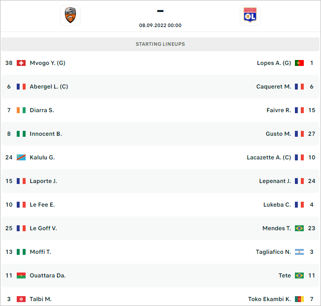The image size is (321, 306).
Task: Click Brazil flag next to Mendes T.
Action: click(x=299, y=228)
